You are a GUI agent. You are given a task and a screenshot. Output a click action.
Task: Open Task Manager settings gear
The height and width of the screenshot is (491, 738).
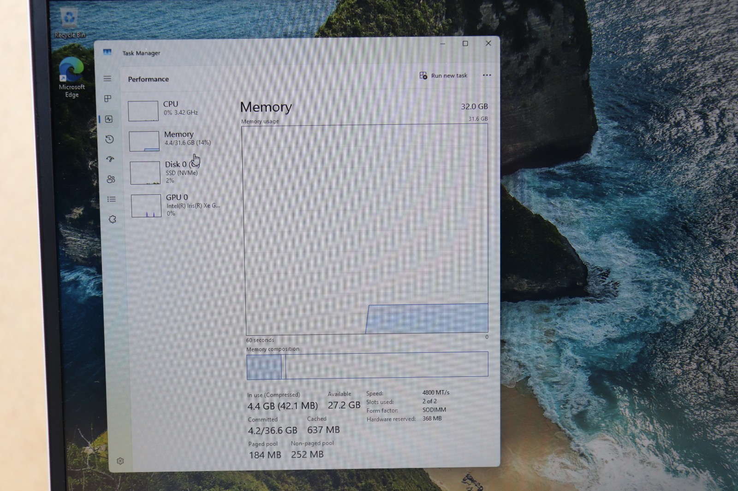120,461
